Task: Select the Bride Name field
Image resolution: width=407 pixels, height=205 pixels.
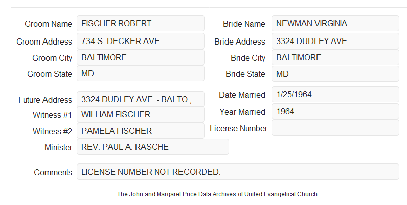Action: (335, 23)
